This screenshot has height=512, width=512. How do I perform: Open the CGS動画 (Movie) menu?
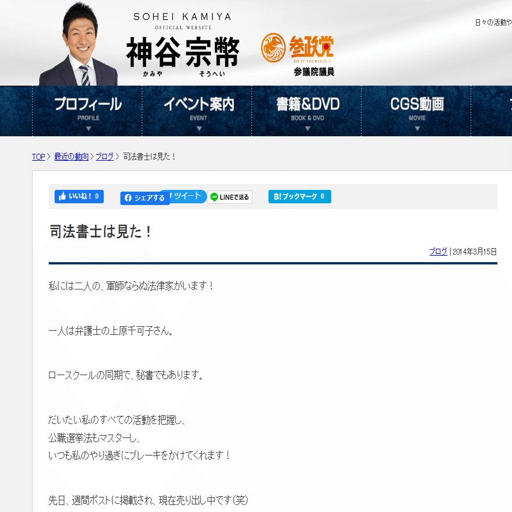coord(416,111)
